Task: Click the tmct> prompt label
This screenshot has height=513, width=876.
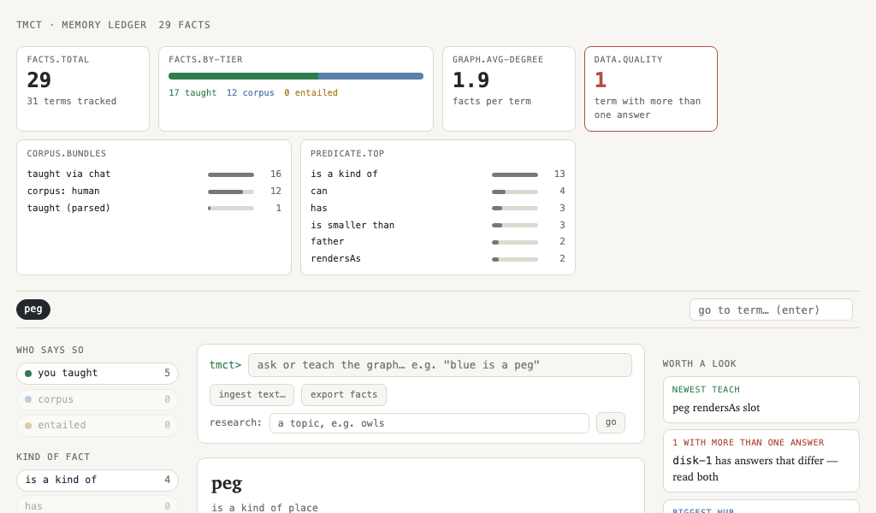Action: (x=225, y=365)
